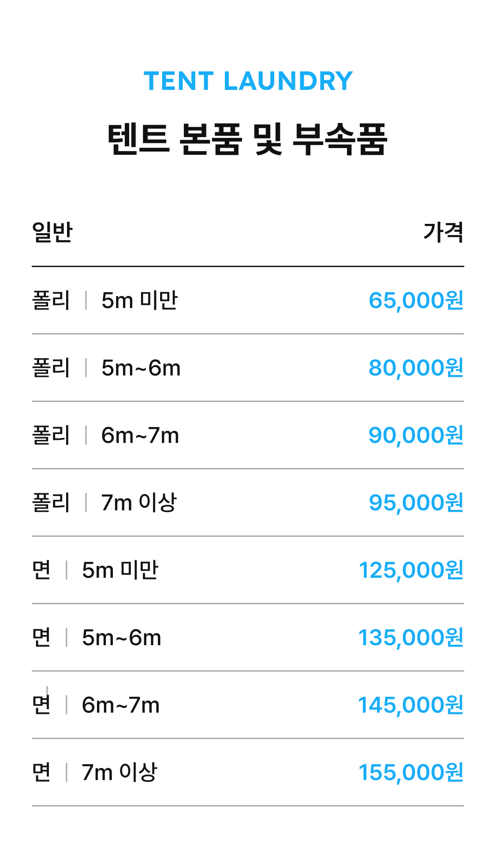Choose the 폴리 6m~7m row label
Screen dimensions: 496x866
[x=106, y=435]
